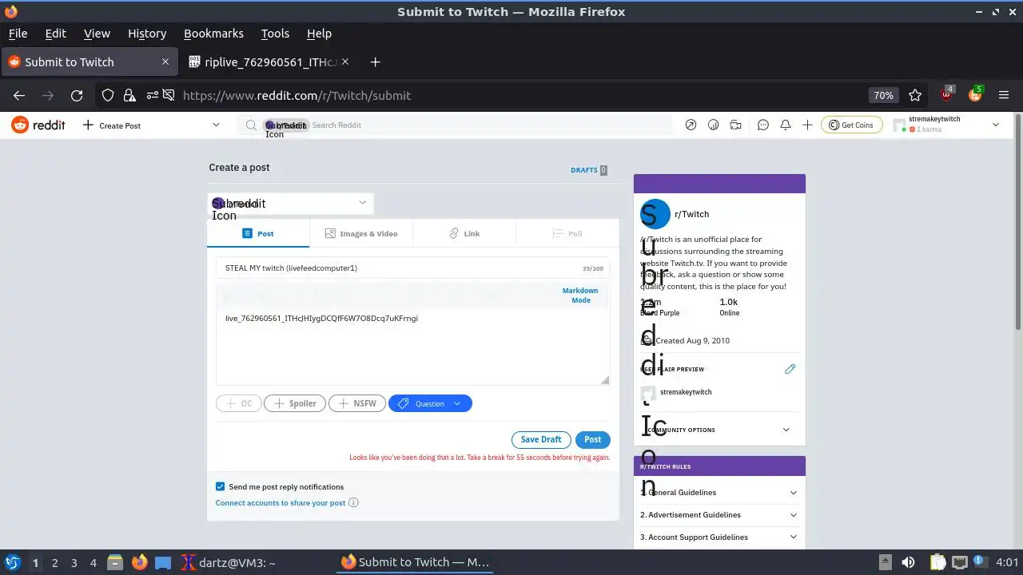Image resolution: width=1023 pixels, height=575 pixels.
Task: Open the volume speaker icon in system tray
Action: [x=908, y=562]
